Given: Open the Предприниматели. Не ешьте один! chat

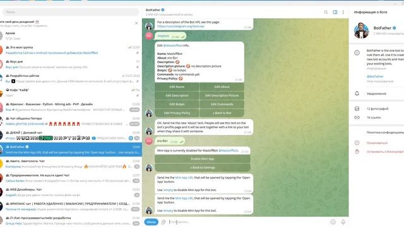Looking at the screenshot, I should point(71,178).
